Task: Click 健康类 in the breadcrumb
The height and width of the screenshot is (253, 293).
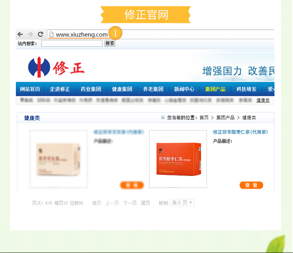Action: click(249, 117)
